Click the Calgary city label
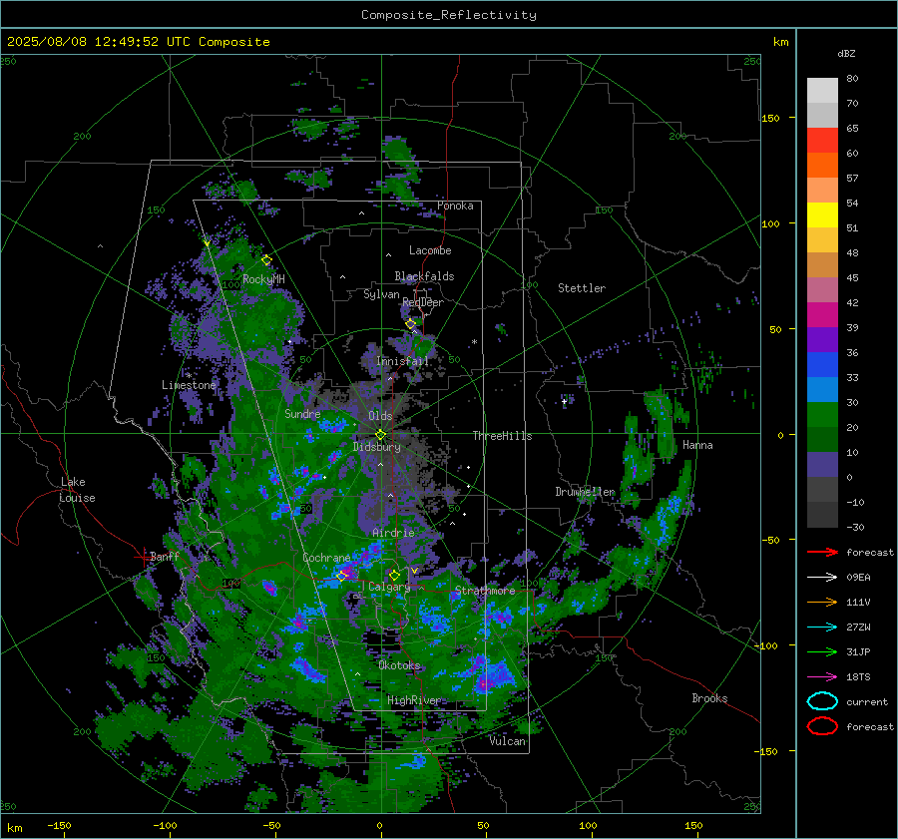The height and width of the screenshot is (839, 898). 389,587
